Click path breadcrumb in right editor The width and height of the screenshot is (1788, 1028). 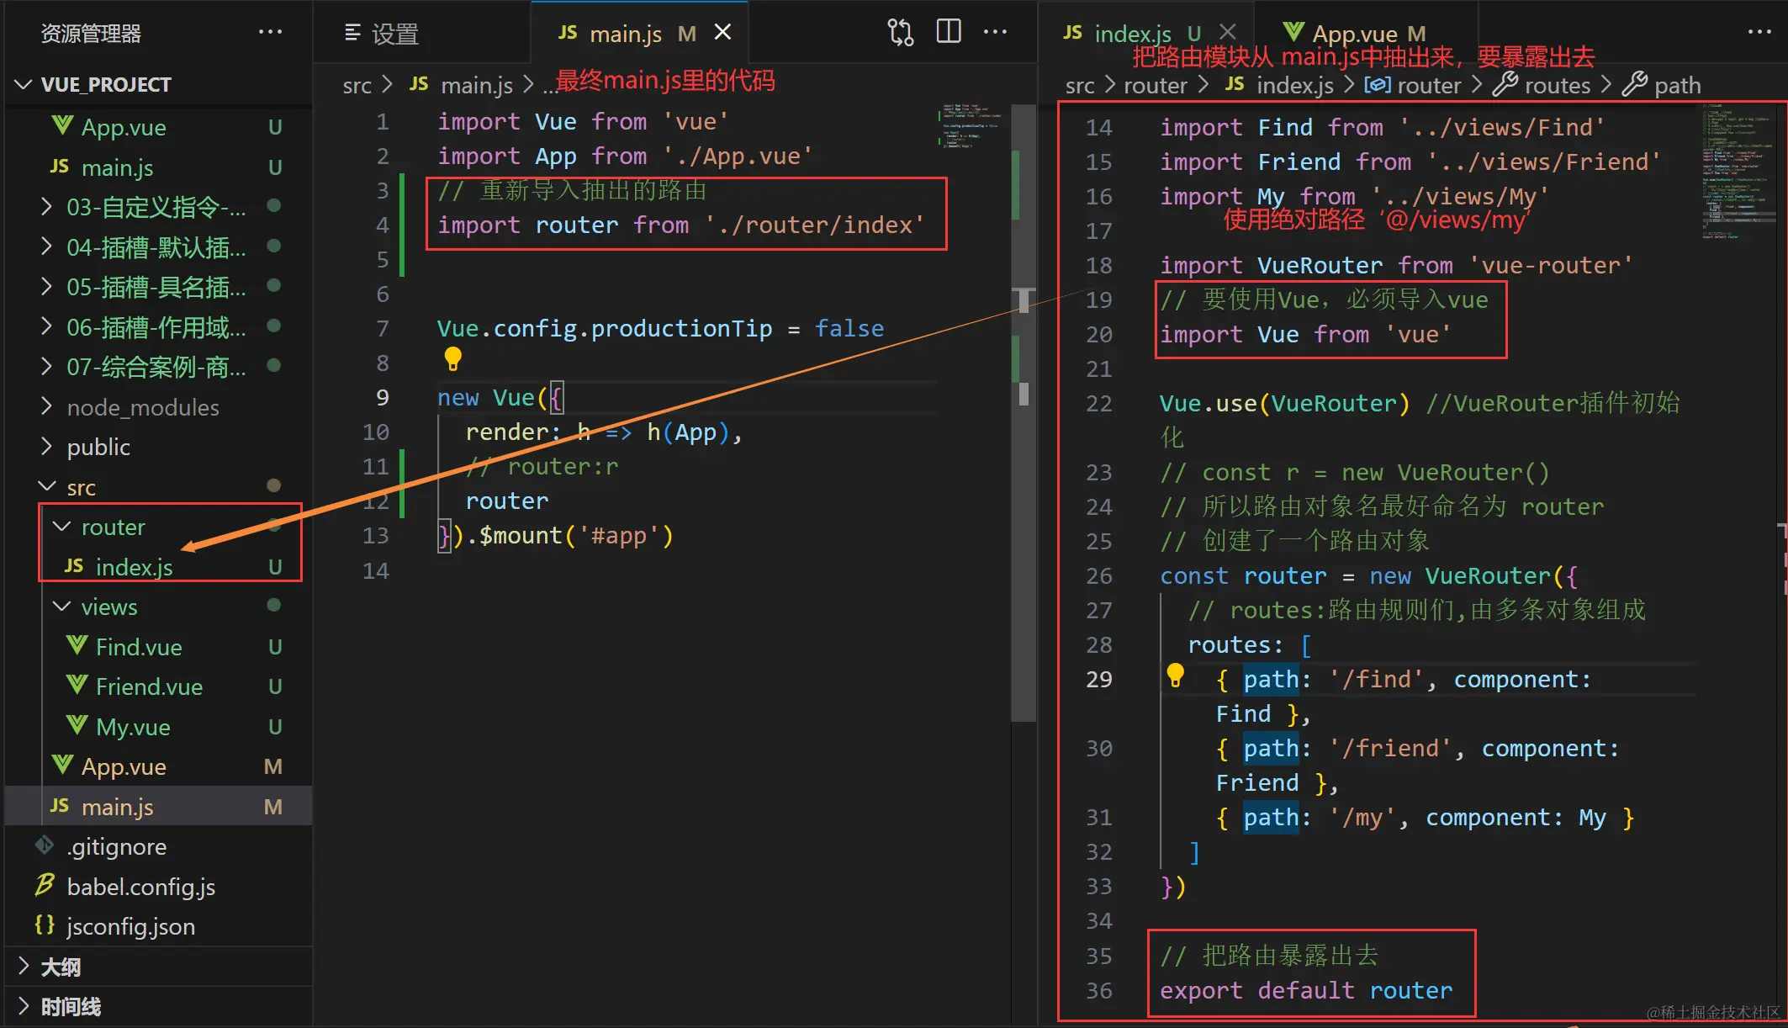1677,85
